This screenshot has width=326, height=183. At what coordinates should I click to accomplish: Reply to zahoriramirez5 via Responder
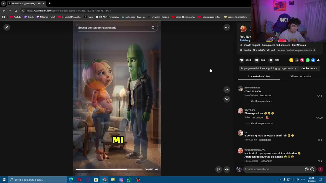tap(266, 95)
